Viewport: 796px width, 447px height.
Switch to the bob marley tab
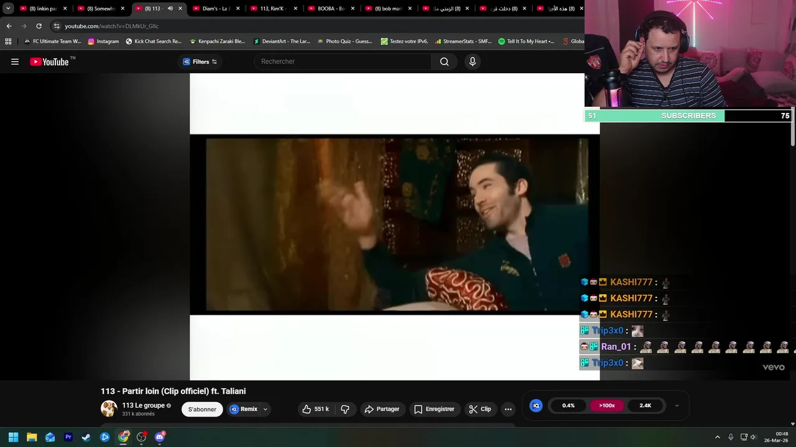click(389, 9)
